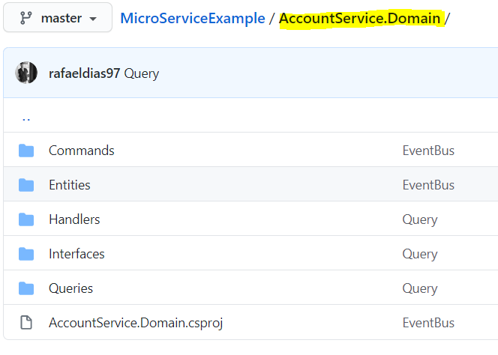Open rafaeldias97 user profile link

coord(84,73)
